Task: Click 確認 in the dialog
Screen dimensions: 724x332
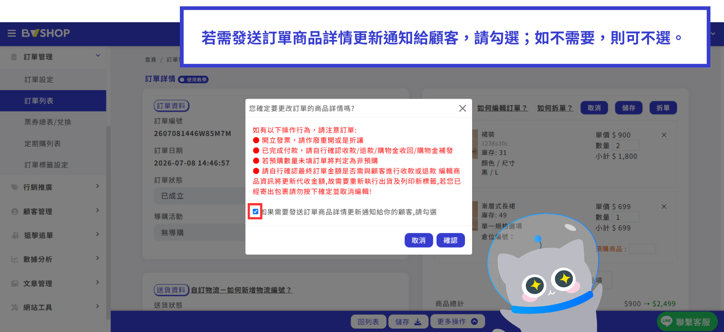Action: point(451,240)
